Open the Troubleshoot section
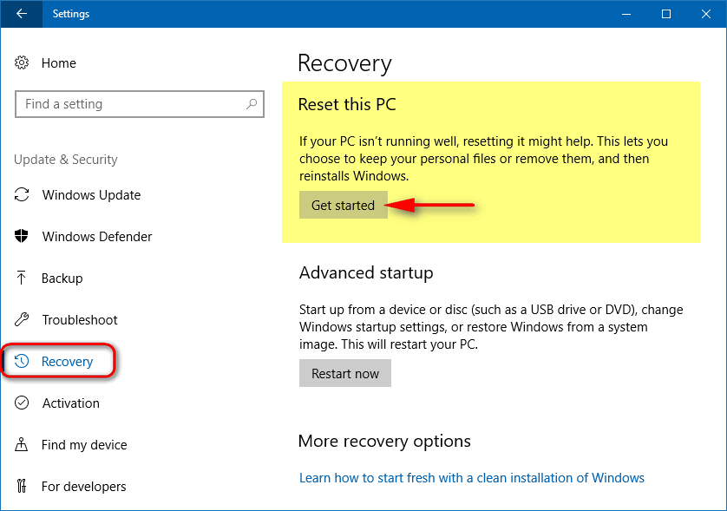This screenshot has height=511, width=727. pyautogui.click(x=80, y=320)
